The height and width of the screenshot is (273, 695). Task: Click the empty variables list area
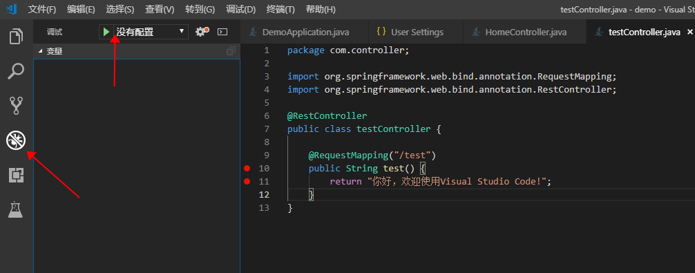tap(137, 166)
